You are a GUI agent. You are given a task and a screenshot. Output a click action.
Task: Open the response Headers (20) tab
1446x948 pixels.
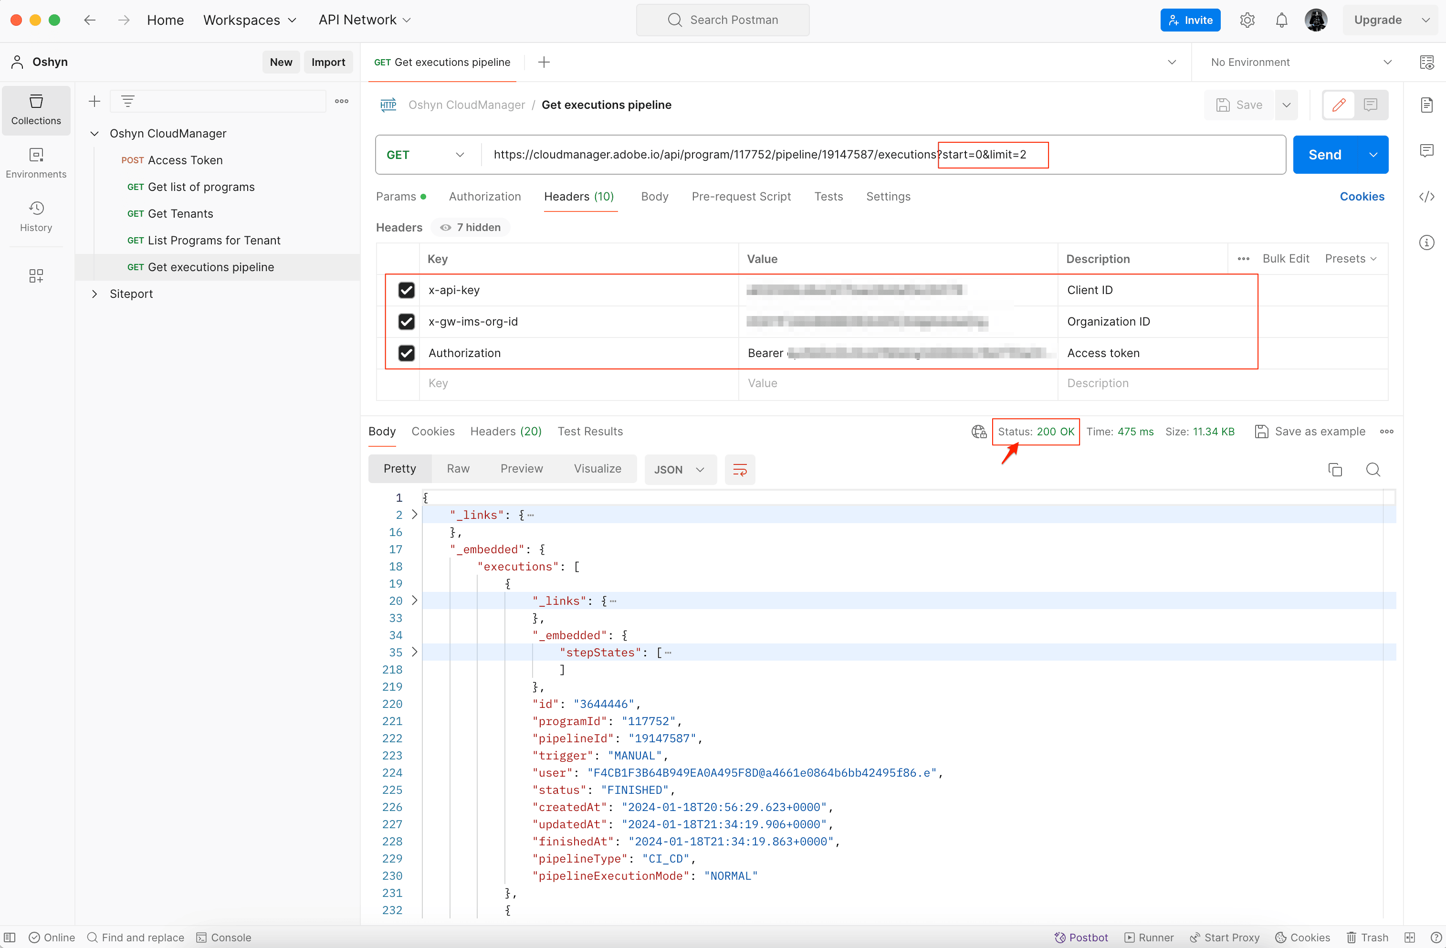[505, 432]
